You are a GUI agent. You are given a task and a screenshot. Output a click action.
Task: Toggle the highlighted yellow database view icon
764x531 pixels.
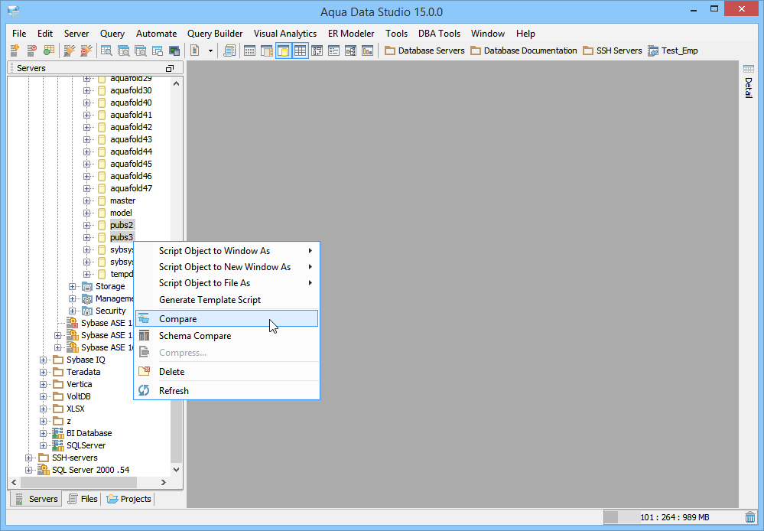pyautogui.click(x=284, y=50)
